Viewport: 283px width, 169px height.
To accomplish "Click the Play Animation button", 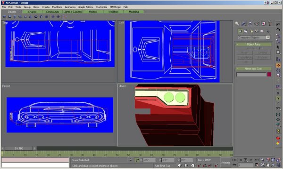I will 245,160.
